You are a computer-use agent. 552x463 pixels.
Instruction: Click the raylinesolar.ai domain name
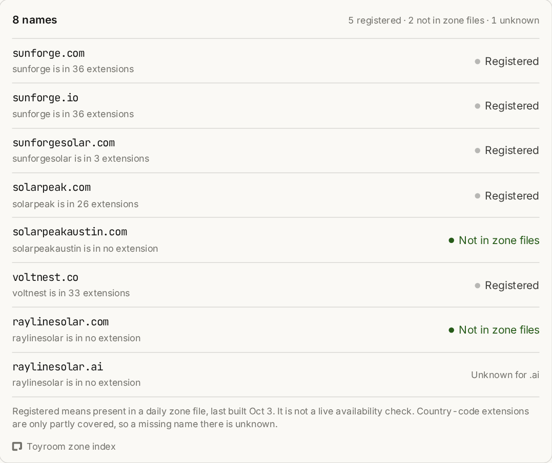58,367
